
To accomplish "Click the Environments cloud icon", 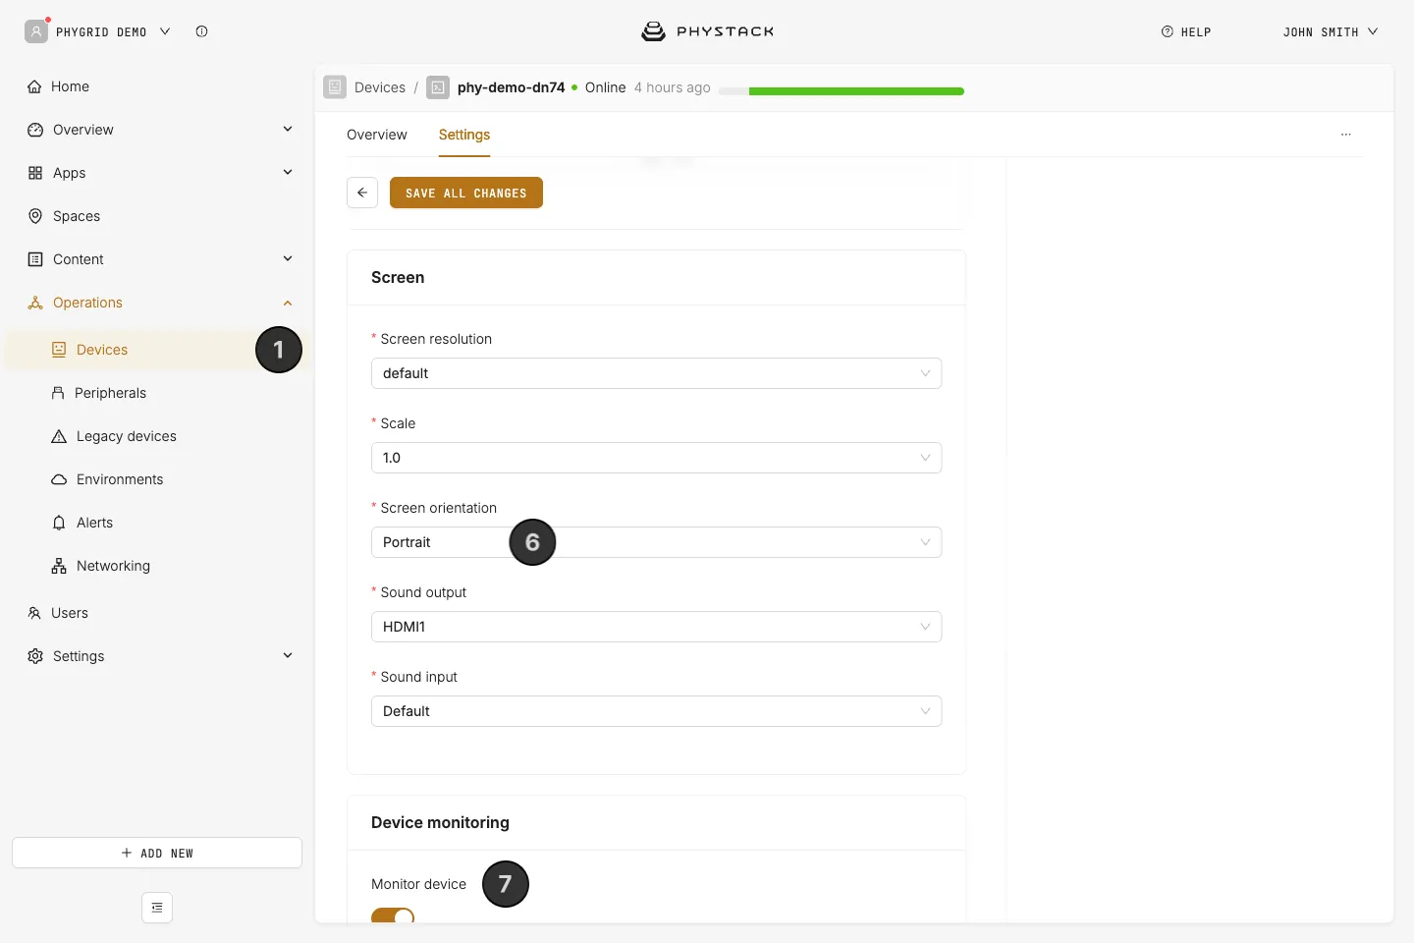I will point(59,479).
